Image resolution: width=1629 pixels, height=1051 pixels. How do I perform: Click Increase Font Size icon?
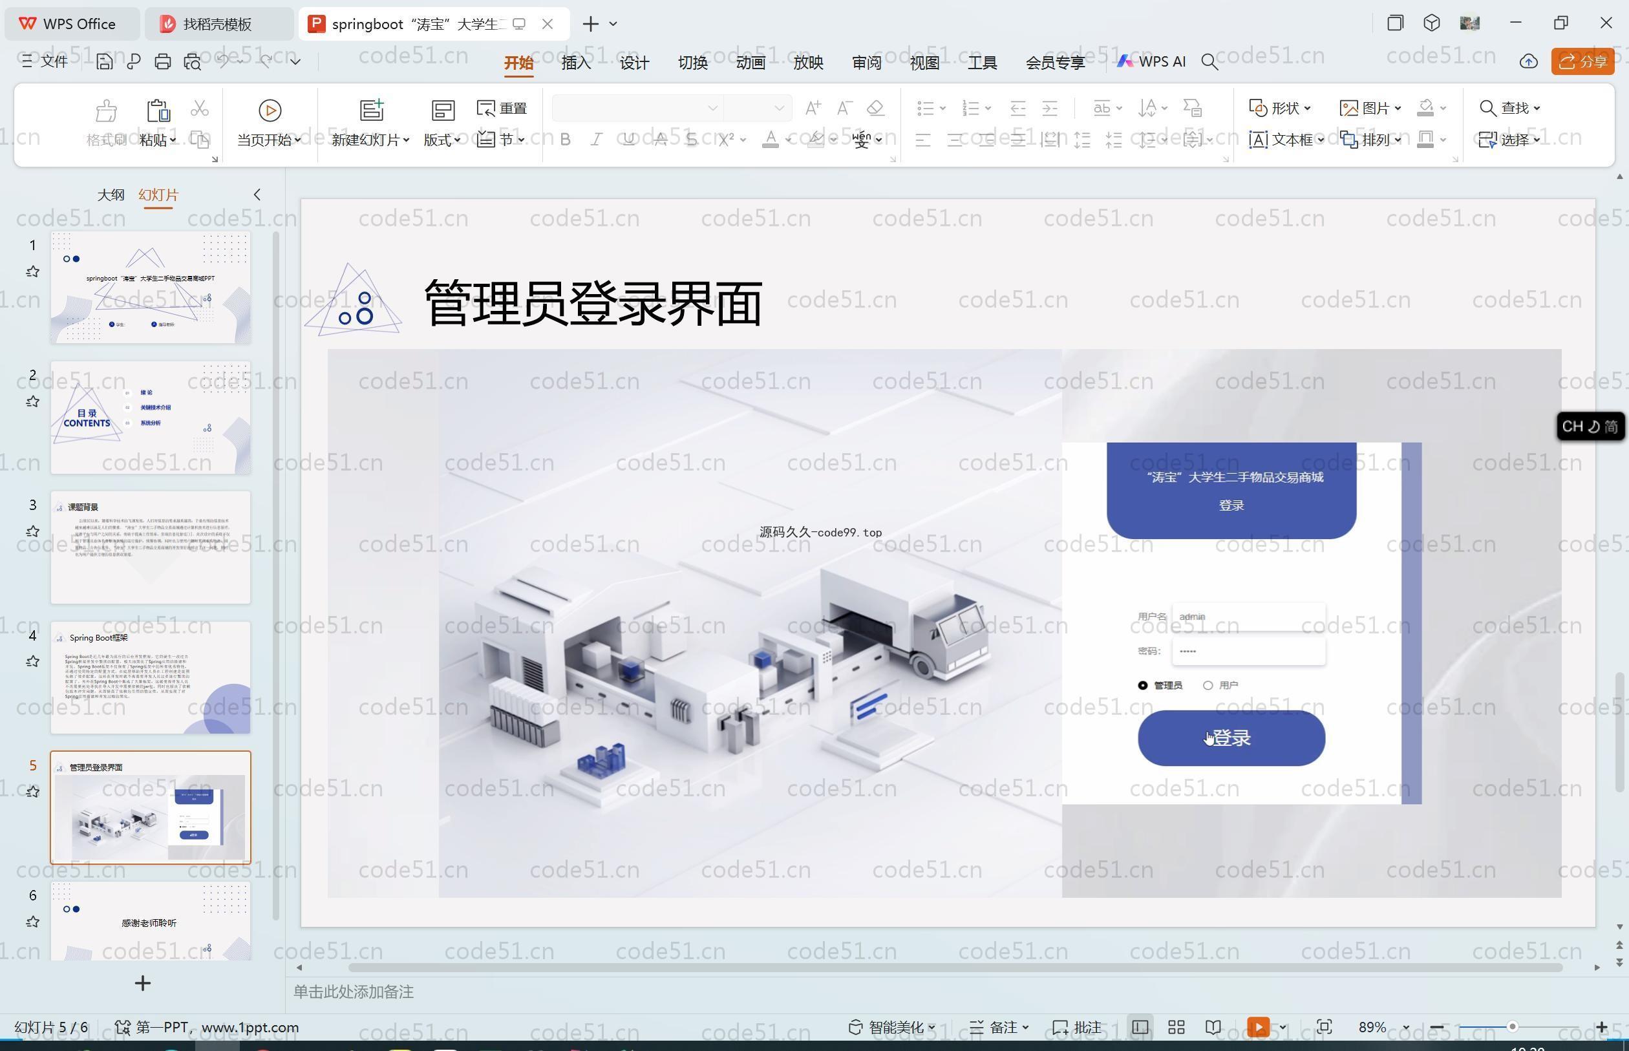tap(813, 108)
